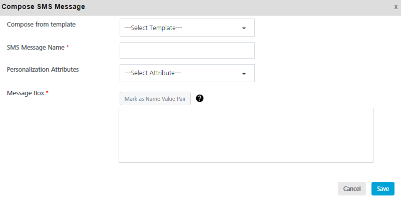
Task: Click the SMS Message Name label
Action: coord(36,48)
